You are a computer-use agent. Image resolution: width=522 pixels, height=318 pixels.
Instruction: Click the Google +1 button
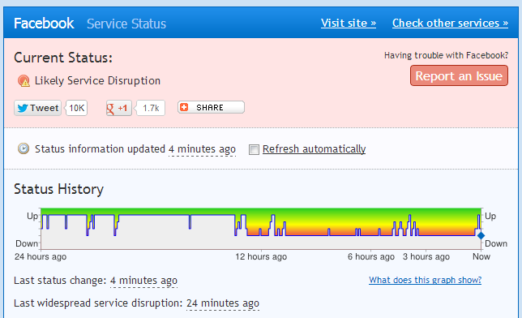pos(119,108)
